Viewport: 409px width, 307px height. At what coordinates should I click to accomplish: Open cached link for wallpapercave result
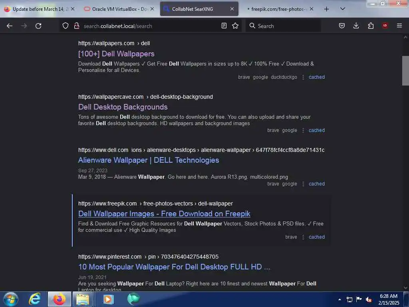[x=317, y=130]
